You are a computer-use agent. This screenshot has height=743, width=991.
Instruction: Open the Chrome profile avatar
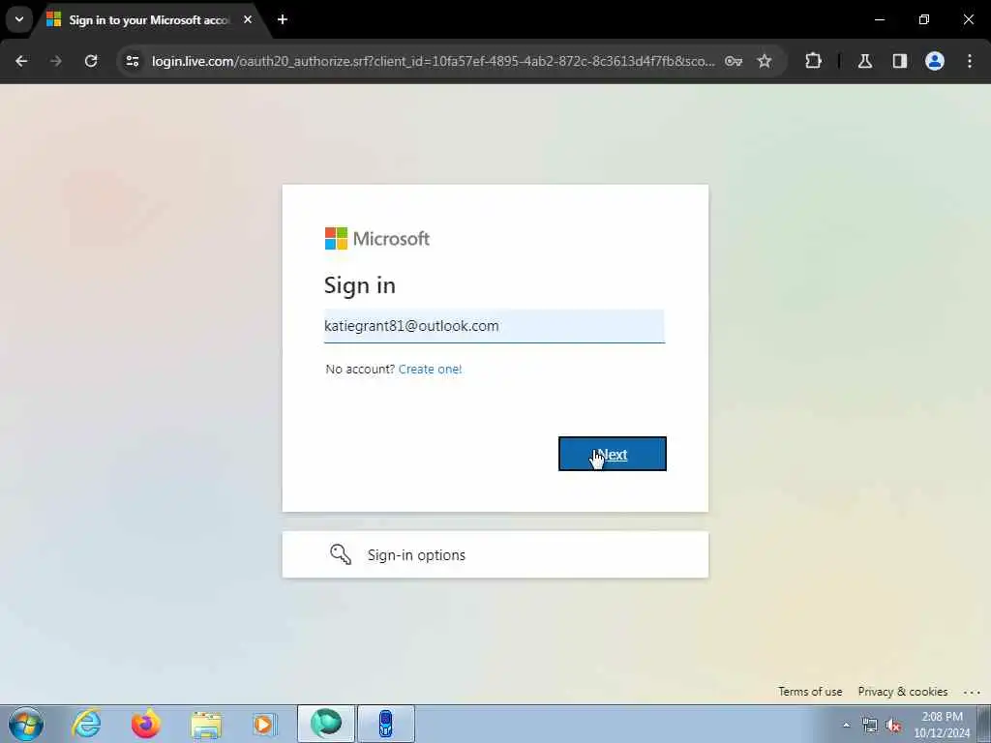935,61
